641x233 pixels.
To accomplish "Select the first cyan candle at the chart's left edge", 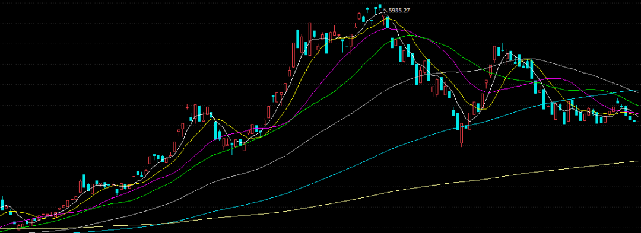I will pyautogui.click(x=2, y=203).
